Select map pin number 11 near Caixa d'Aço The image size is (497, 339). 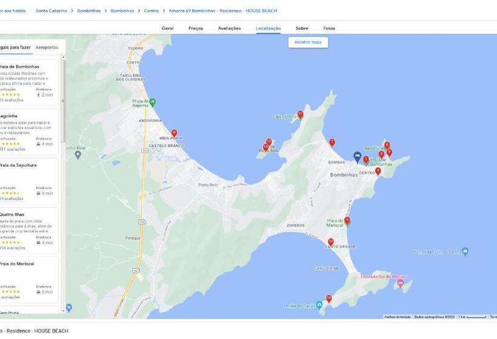pyautogui.click(x=300, y=114)
